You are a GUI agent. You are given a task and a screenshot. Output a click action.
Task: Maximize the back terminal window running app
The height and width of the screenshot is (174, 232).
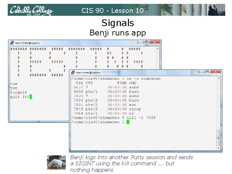[x=147, y=42]
